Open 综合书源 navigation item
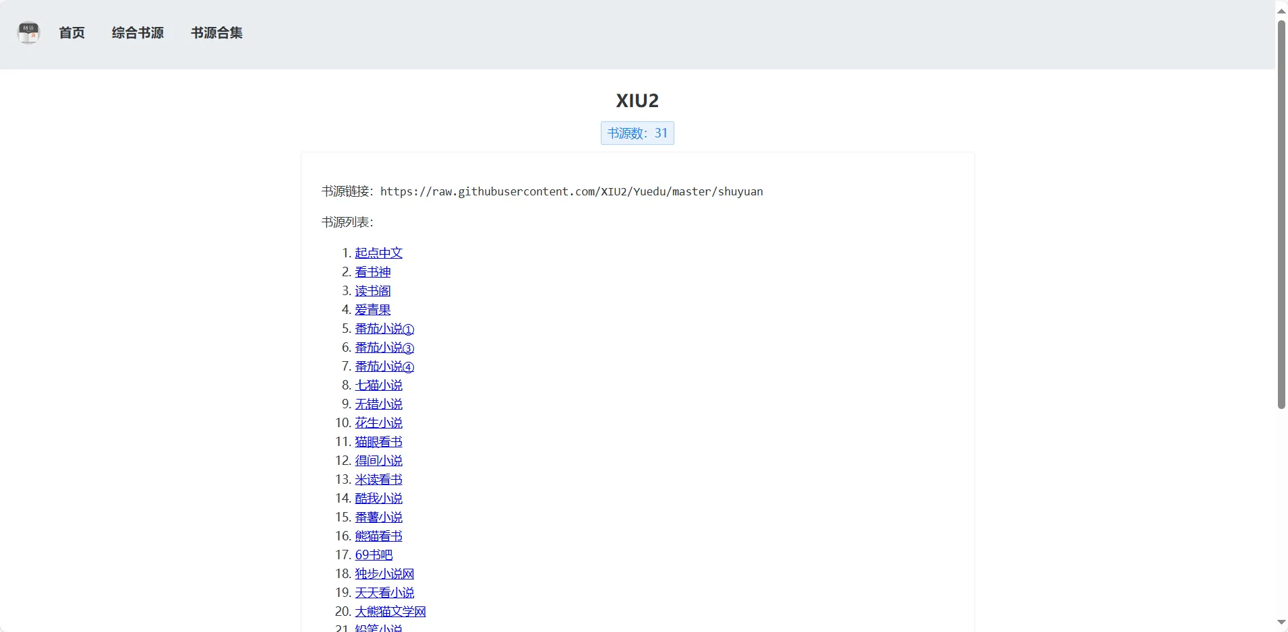This screenshot has height=632, width=1288. [x=138, y=33]
